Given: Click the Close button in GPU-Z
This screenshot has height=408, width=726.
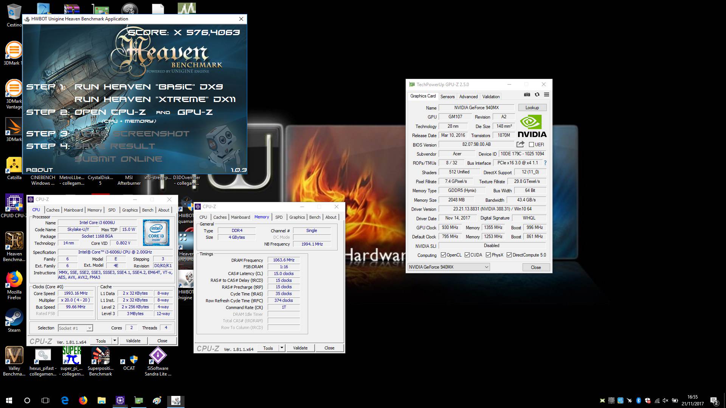Looking at the screenshot, I should pos(536,267).
